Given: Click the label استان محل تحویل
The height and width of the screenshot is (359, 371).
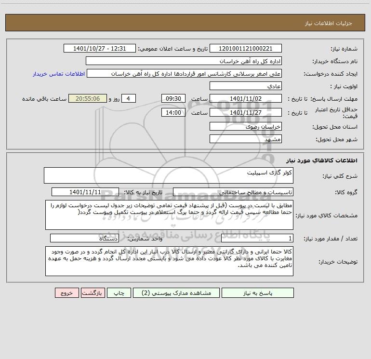Looking at the screenshot, I should (335, 127).
